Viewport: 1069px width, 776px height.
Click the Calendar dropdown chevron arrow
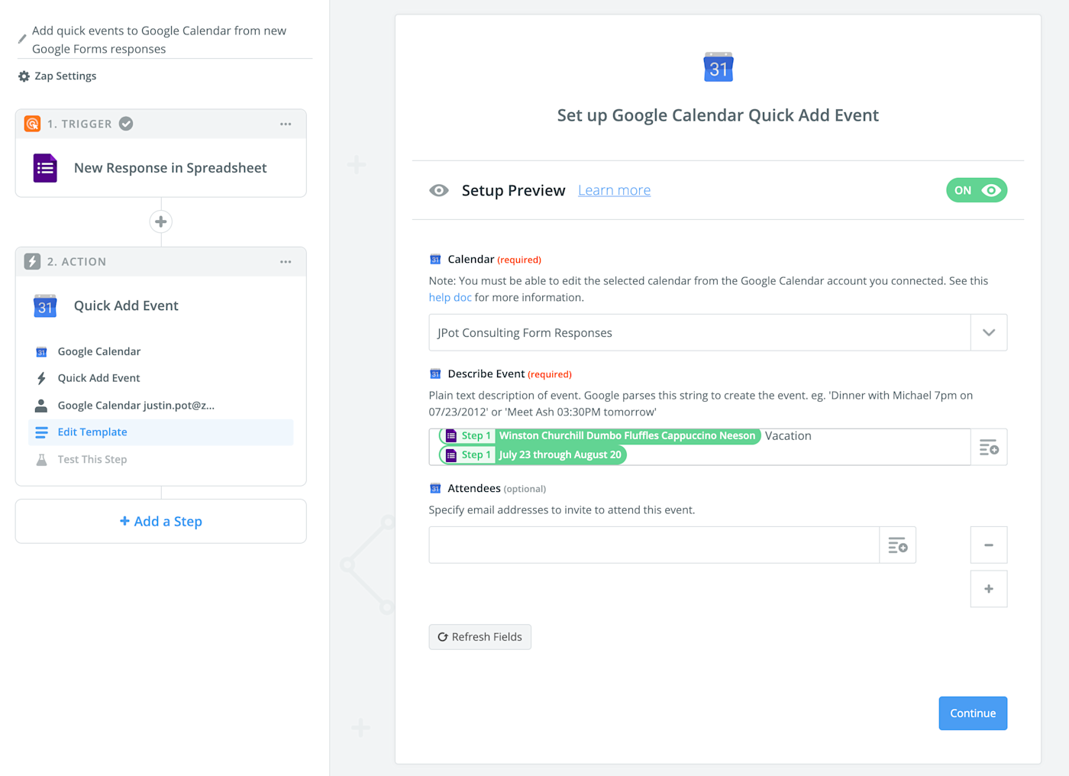(x=989, y=332)
